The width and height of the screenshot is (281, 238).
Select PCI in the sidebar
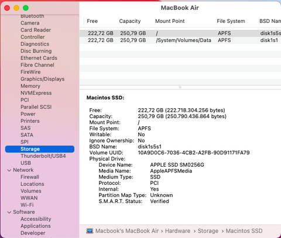(x=25, y=100)
